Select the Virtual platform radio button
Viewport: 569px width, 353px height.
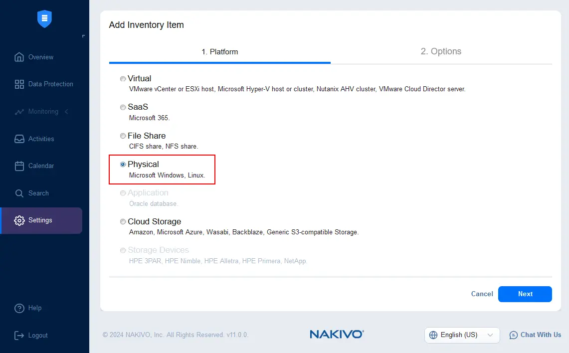pyautogui.click(x=123, y=79)
